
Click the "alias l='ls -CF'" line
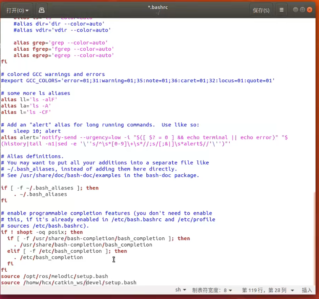[26, 112]
